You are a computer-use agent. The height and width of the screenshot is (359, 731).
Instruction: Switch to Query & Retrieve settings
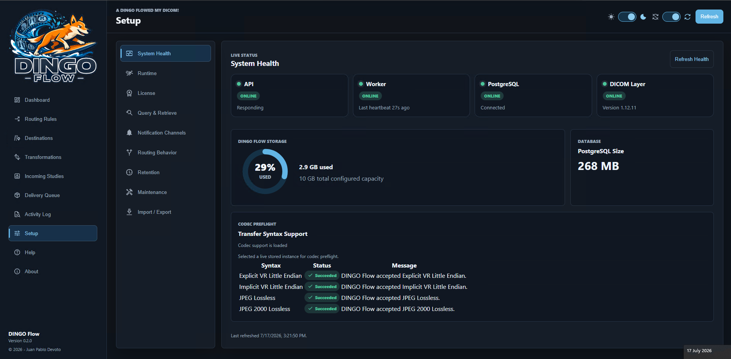click(x=166, y=113)
